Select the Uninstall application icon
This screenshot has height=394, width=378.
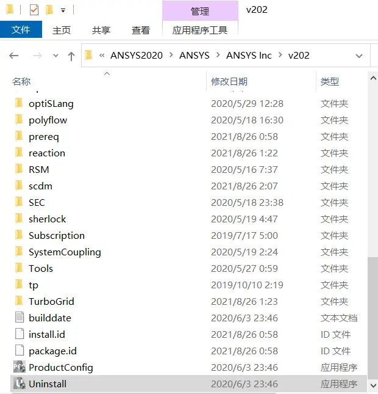(x=20, y=384)
